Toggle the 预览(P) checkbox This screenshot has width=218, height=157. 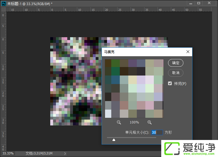[170, 83]
